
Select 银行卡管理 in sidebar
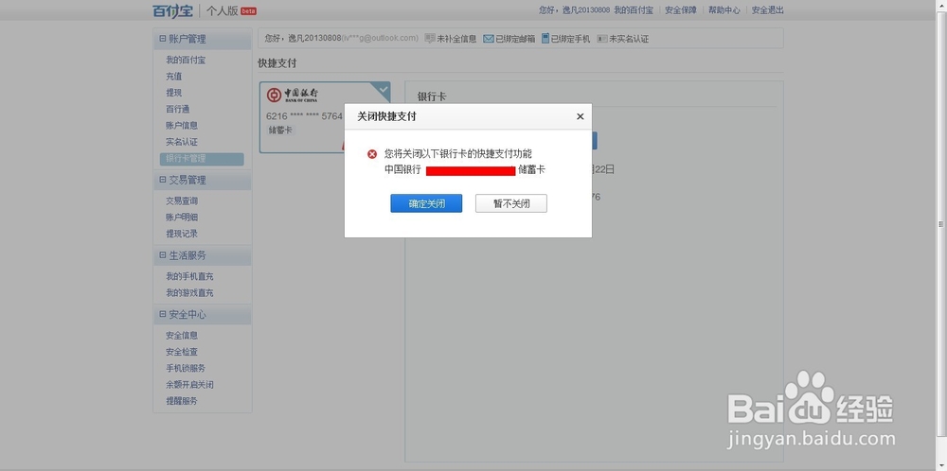tap(202, 159)
